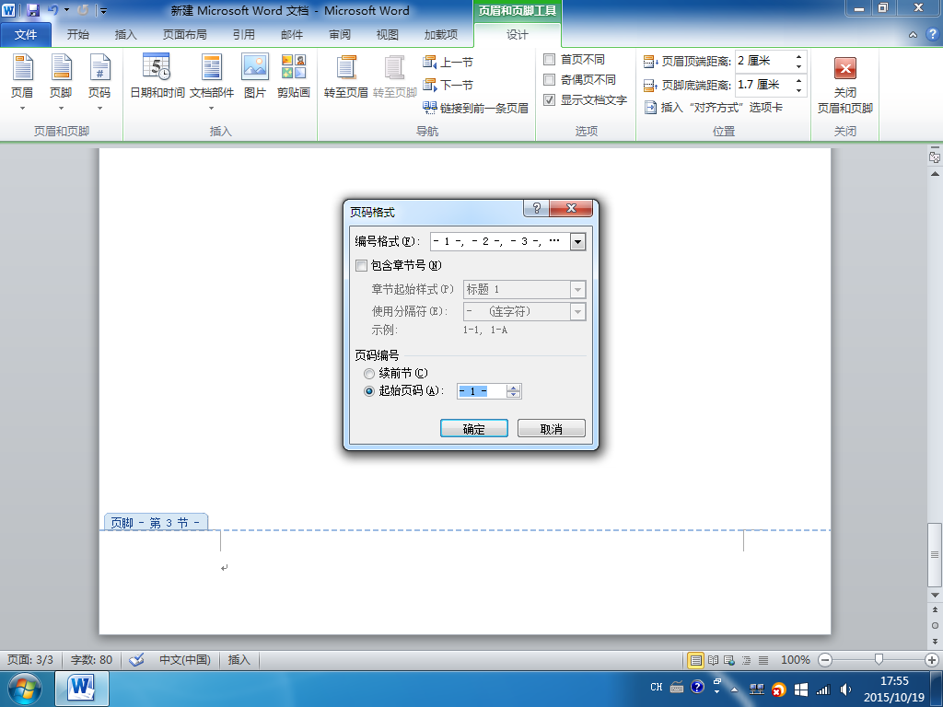Switch to 插入 tab
Viewport: 943px width, 707px height.
pos(125,35)
